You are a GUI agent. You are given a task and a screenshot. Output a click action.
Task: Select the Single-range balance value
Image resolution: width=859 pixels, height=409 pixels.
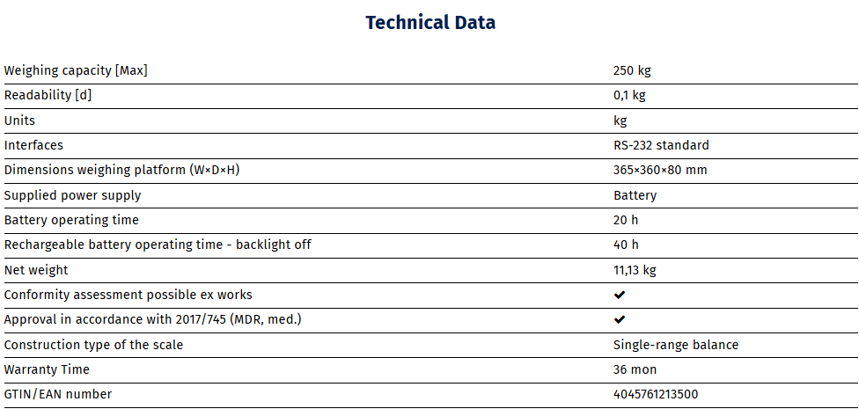[x=676, y=345]
